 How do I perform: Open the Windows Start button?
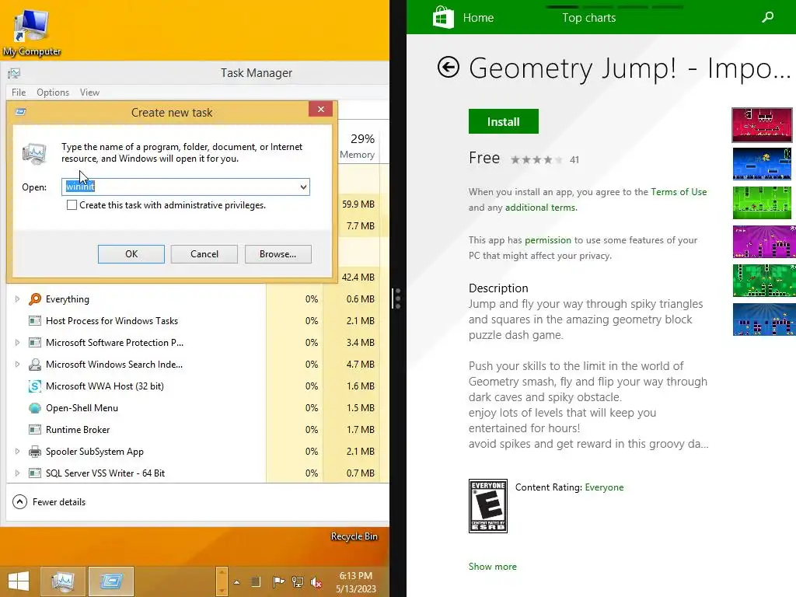click(19, 581)
